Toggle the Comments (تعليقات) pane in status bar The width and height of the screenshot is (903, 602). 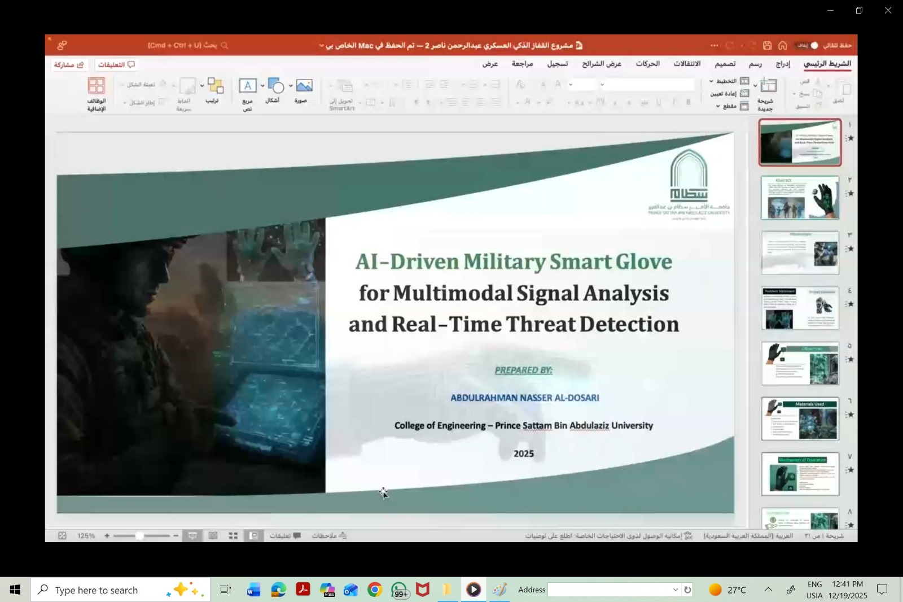pos(285,536)
